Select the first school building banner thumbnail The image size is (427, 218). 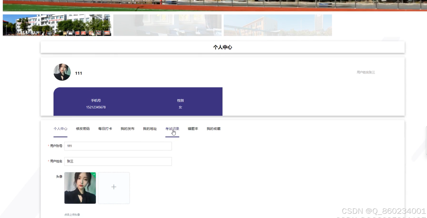pyautogui.click(x=57, y=25)
